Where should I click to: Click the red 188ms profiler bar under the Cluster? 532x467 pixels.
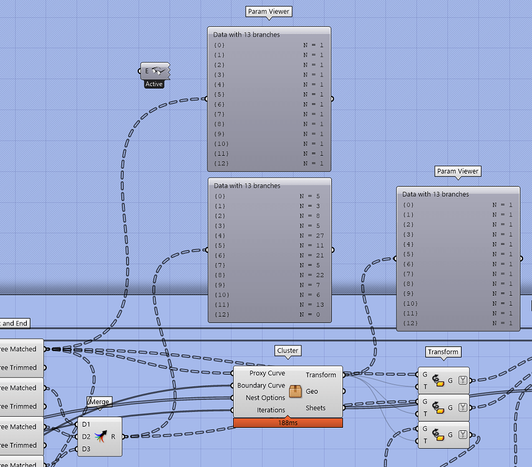click(x=288, y=422)
